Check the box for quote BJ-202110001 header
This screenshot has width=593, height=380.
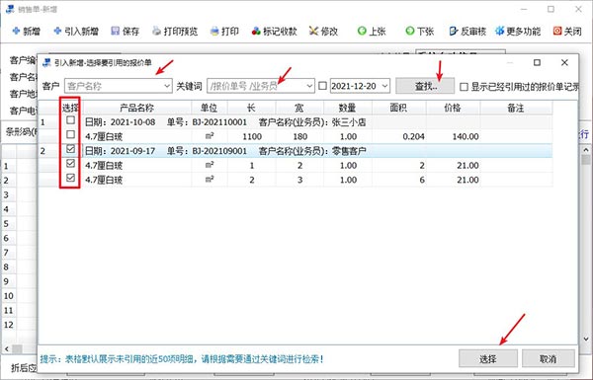point(70,120)
